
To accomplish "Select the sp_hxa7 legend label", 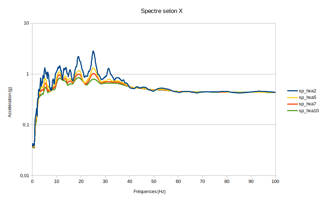I will click(x=307, y=104).
